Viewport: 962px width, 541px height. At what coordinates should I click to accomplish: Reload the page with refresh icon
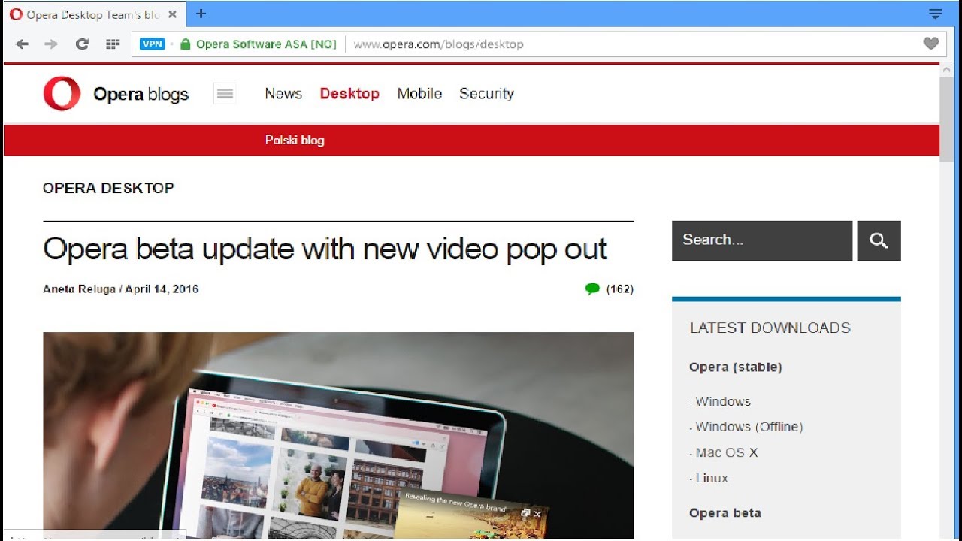click(82, 44)
